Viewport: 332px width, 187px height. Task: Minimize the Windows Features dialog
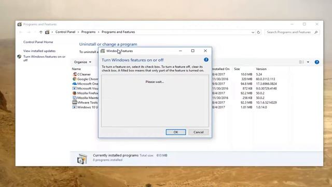point(181,51)
